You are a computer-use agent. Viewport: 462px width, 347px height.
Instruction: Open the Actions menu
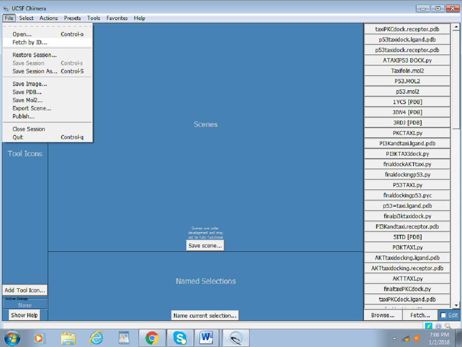pos(49,18)
